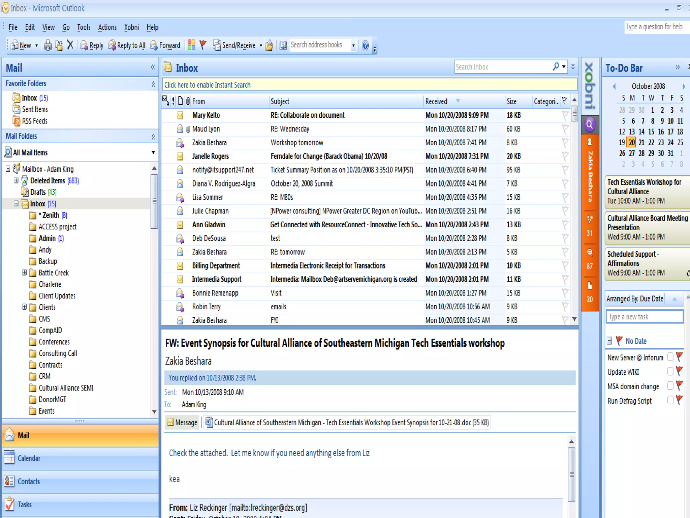This screenshot has height=518, width=690.
Task: Open the Xobni menu
Action: pyautogui.click(x=131, y=27)
